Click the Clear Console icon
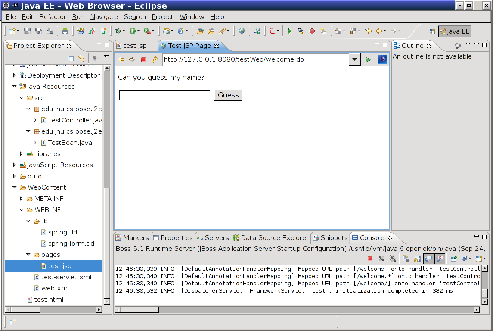 (x=406, y=259)
